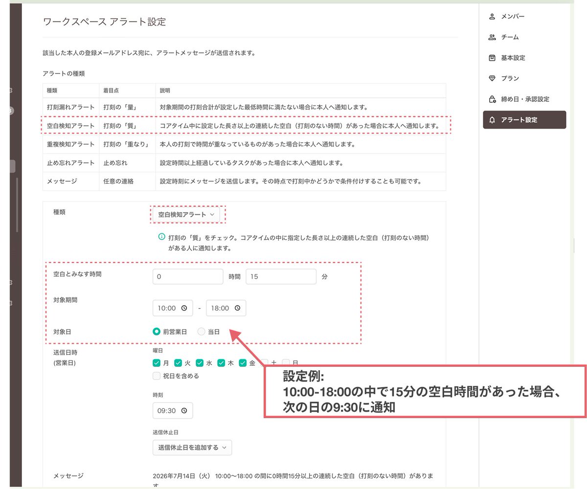Click the diamond icon beside プラン

492,78
